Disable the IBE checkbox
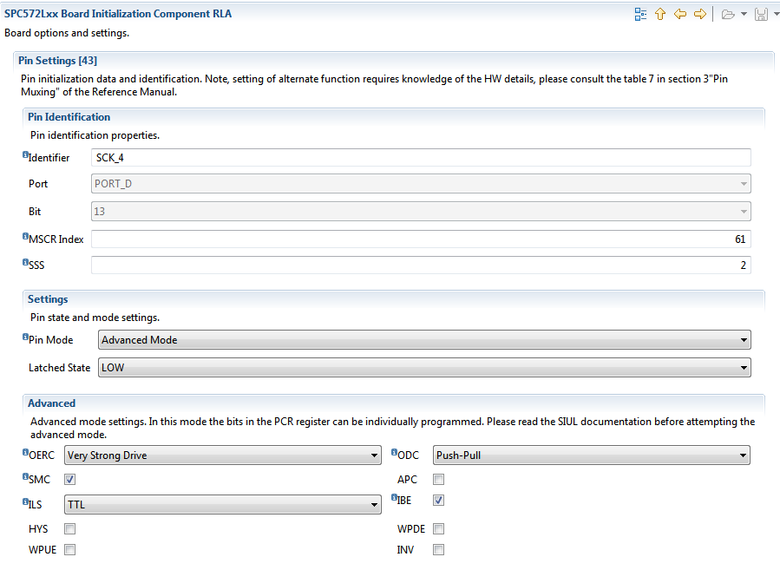 (x=438, y=501)
